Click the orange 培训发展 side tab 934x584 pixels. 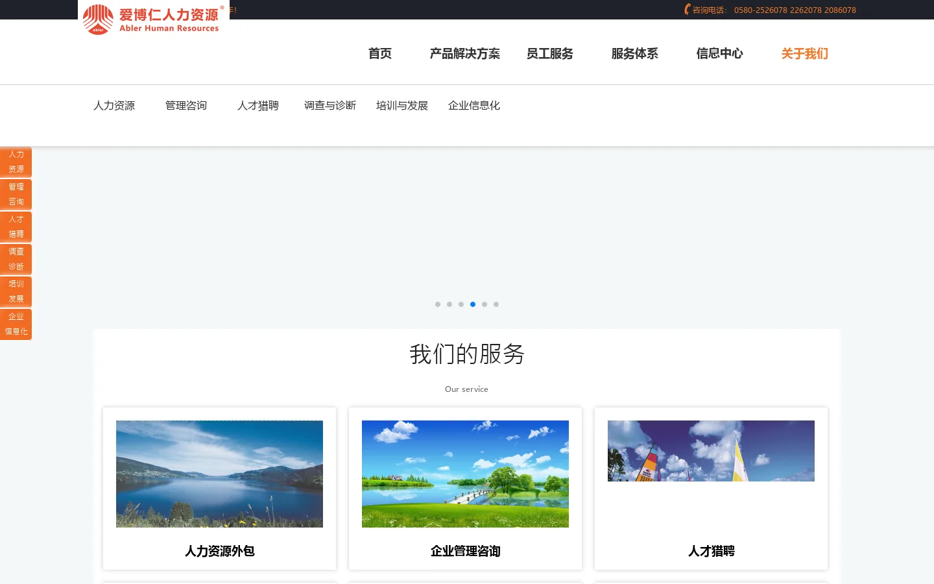click(x=16, y=292)
